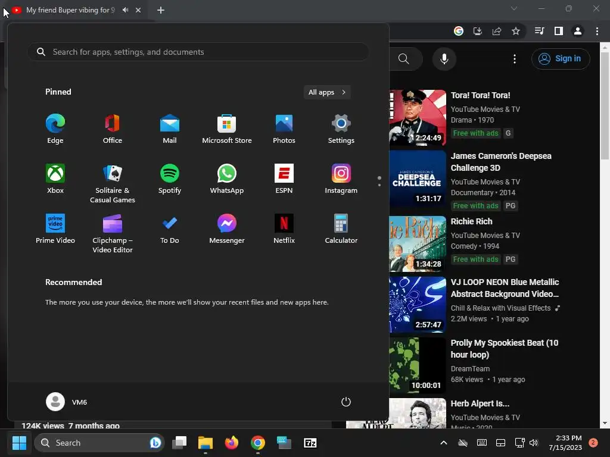The width and height of the screenshot is (610, 457).
Task: Expand the All apps list
Action: point(327,92)
